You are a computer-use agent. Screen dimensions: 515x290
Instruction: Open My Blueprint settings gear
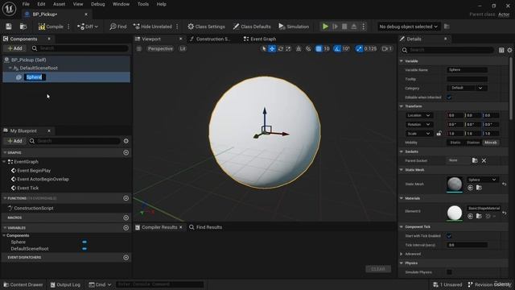click(126, 141)
